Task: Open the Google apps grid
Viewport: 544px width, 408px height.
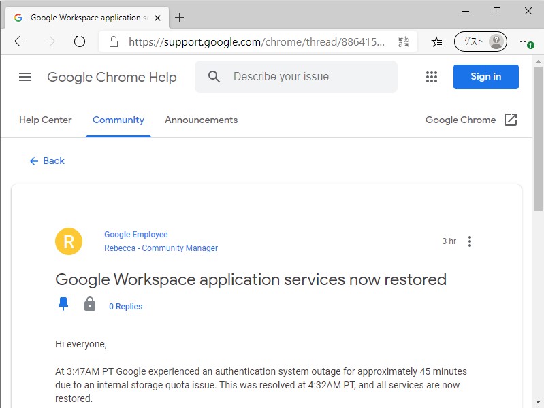Action: (x=432, y=77)
